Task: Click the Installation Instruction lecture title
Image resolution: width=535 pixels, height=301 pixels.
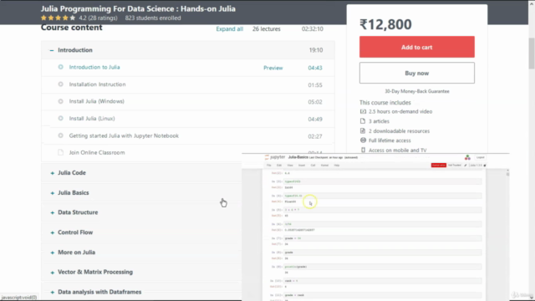Action: [x=97, y=84]
